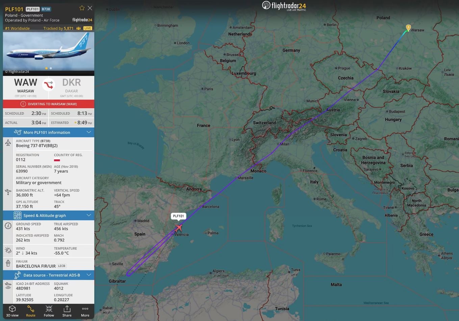Open the Share options
The image size is (459, 321).
tap(67, 311)
